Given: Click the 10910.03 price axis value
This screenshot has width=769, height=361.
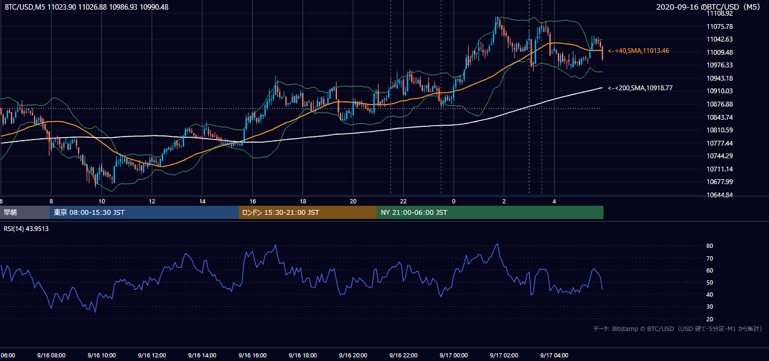Looking at the screenshot, I should [x=720, y=91].
